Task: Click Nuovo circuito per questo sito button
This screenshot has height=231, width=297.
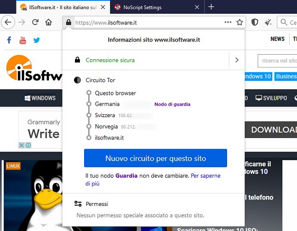Action: [x=155, y=158]
